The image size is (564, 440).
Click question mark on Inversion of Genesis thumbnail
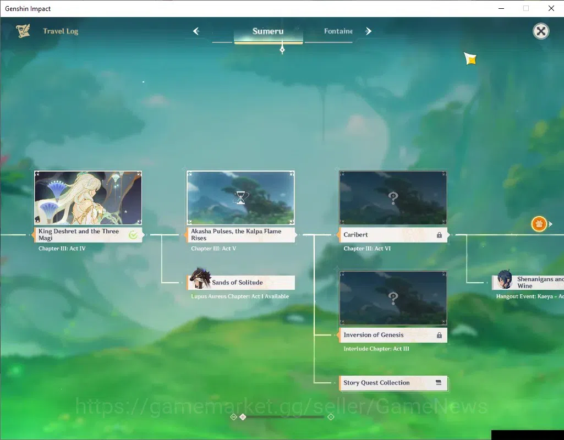click(x=393, y=298)
